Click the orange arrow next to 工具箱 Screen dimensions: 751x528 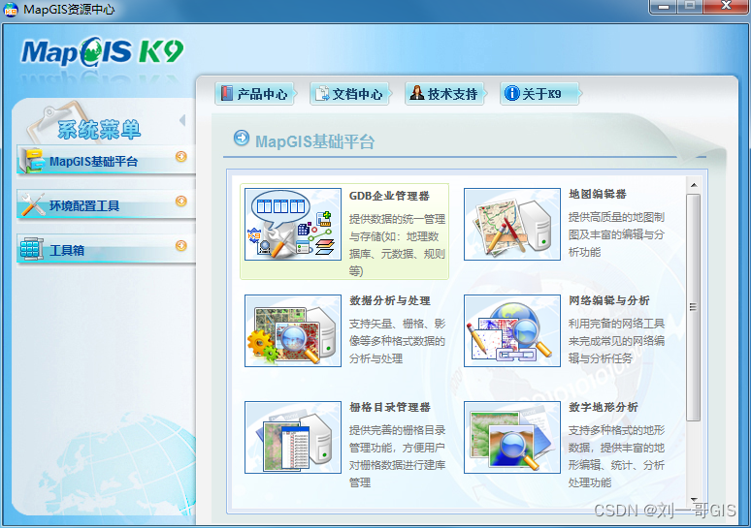click(181, 245)
